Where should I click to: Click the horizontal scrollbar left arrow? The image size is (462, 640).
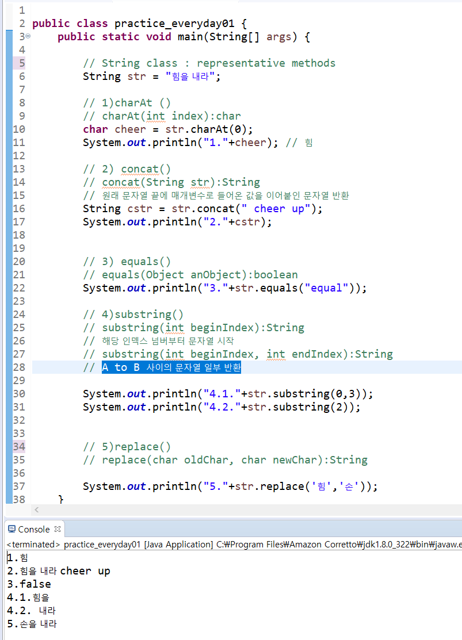coord(37,509)
